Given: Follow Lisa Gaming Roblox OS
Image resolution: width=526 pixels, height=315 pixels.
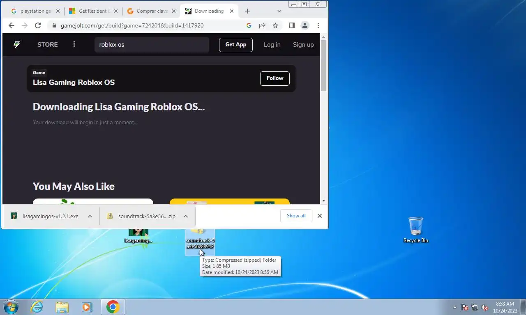Looking at the screenshot, I should (x=275, y=78).
